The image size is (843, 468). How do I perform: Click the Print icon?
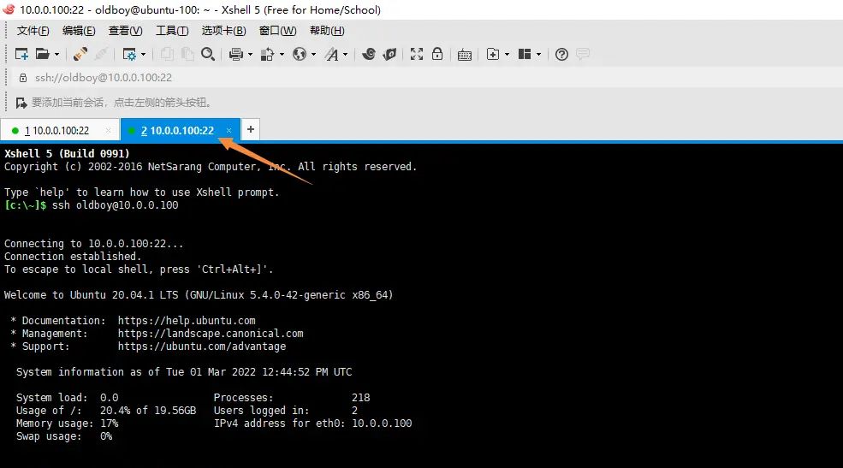click(236, 54)
